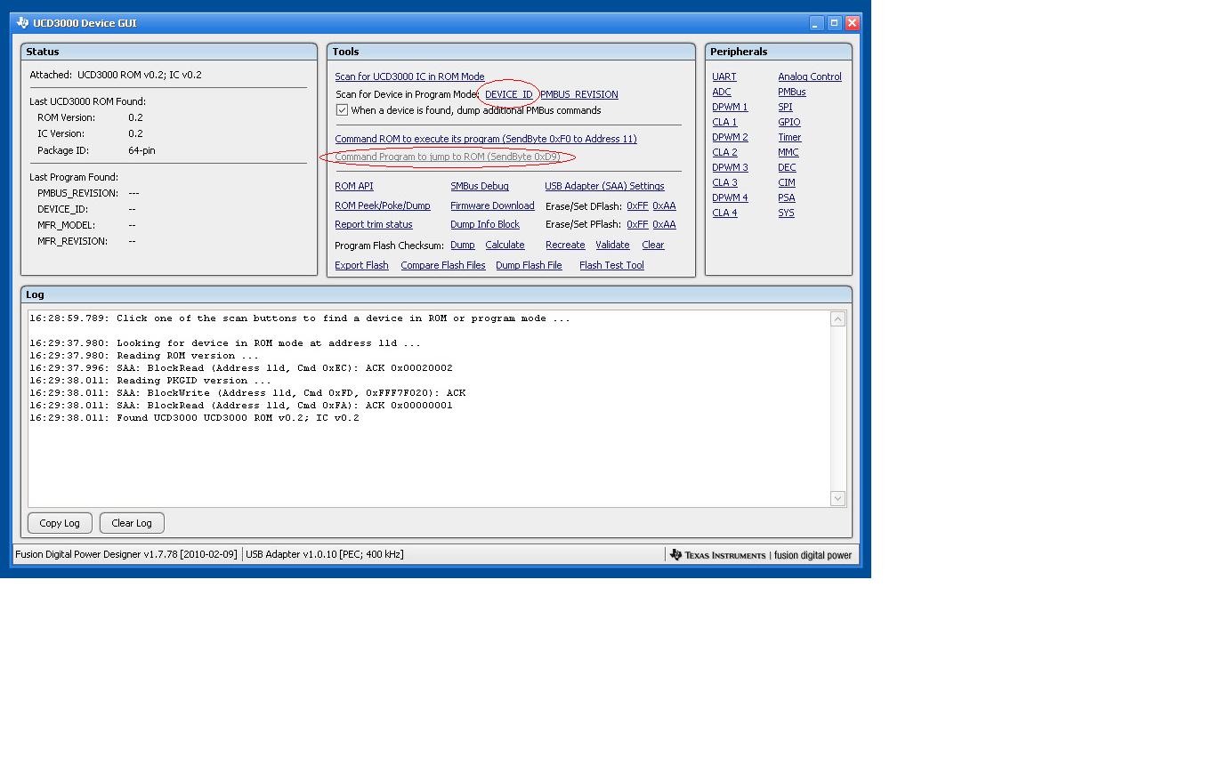Open DPWM 3 peripheral

pos(730,167)
